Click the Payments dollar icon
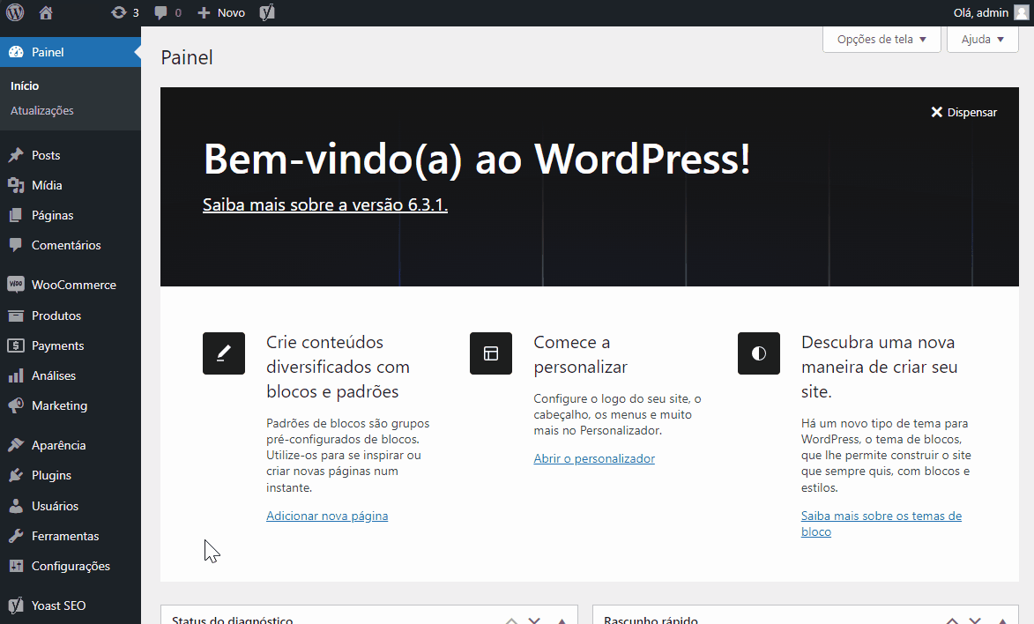Viewport: 1034px width, 624px height. (16, 345)
